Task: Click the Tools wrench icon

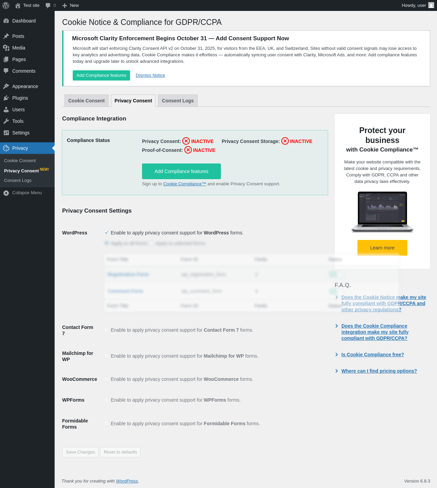Action: click(x=6, y=121)
